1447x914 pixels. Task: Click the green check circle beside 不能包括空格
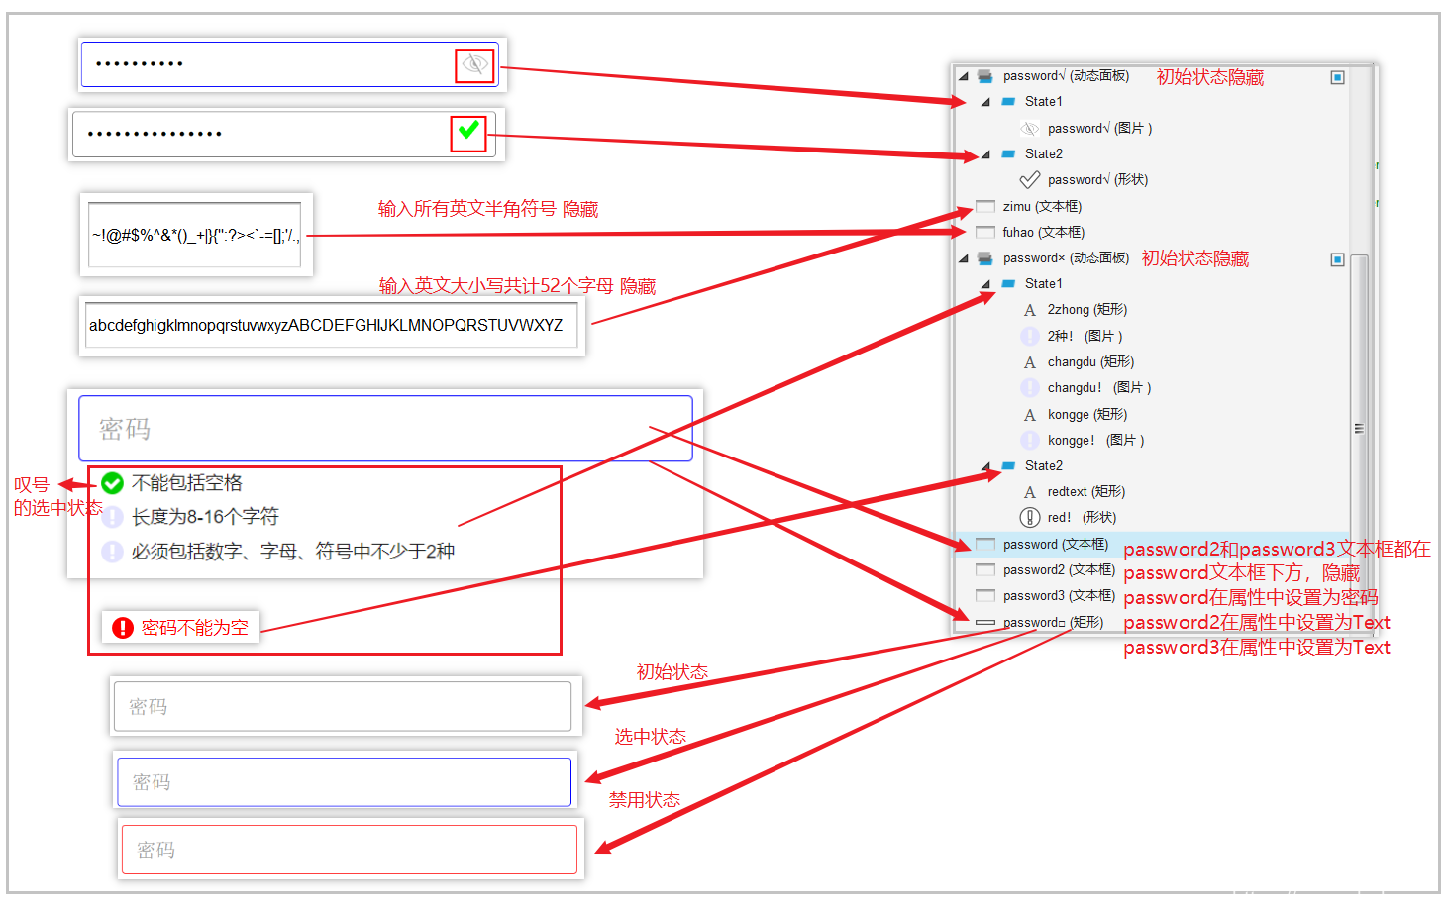tap(113, 483)
